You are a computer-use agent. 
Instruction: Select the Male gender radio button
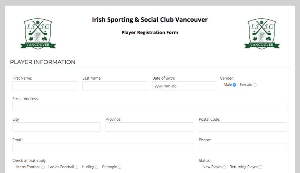(234, 85)
